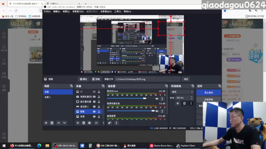Screen dimensions: 266x149
Task: Move the scene up with the Scenes up arrow
Action: click(59, 123)
